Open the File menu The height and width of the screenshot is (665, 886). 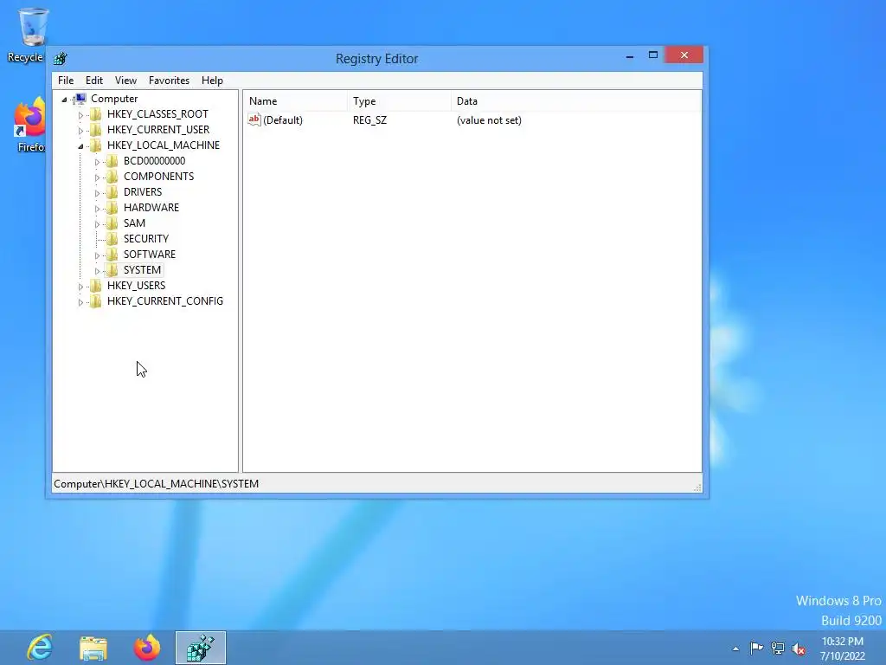(x=66, y=81)
